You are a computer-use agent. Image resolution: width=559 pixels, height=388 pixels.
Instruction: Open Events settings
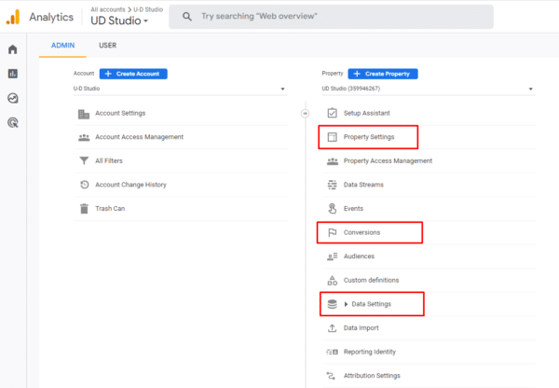[353, 208]
